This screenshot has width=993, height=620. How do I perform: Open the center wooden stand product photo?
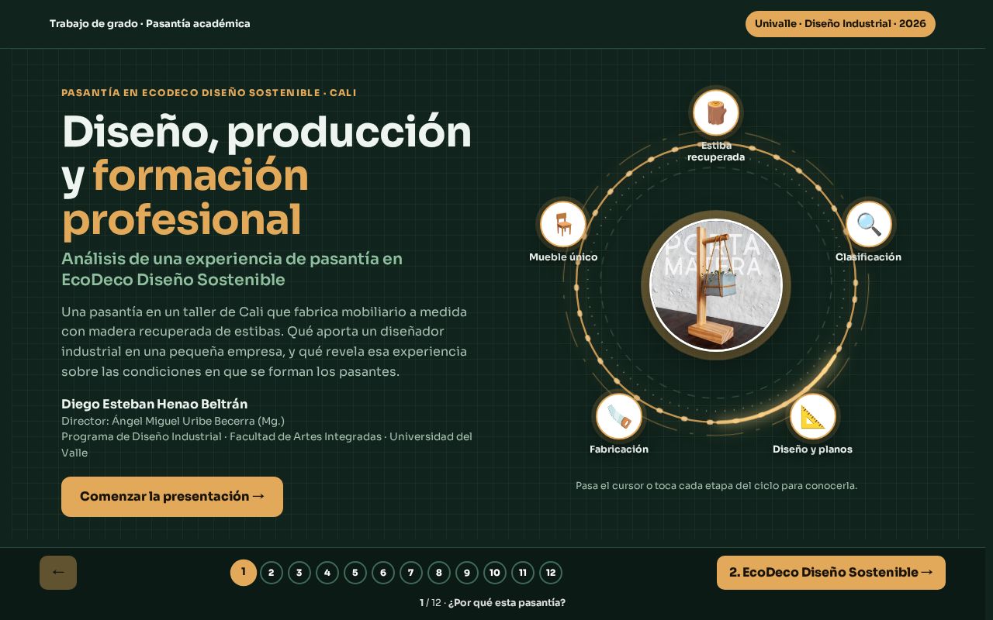pyautogui.click(x=715, y=285)
